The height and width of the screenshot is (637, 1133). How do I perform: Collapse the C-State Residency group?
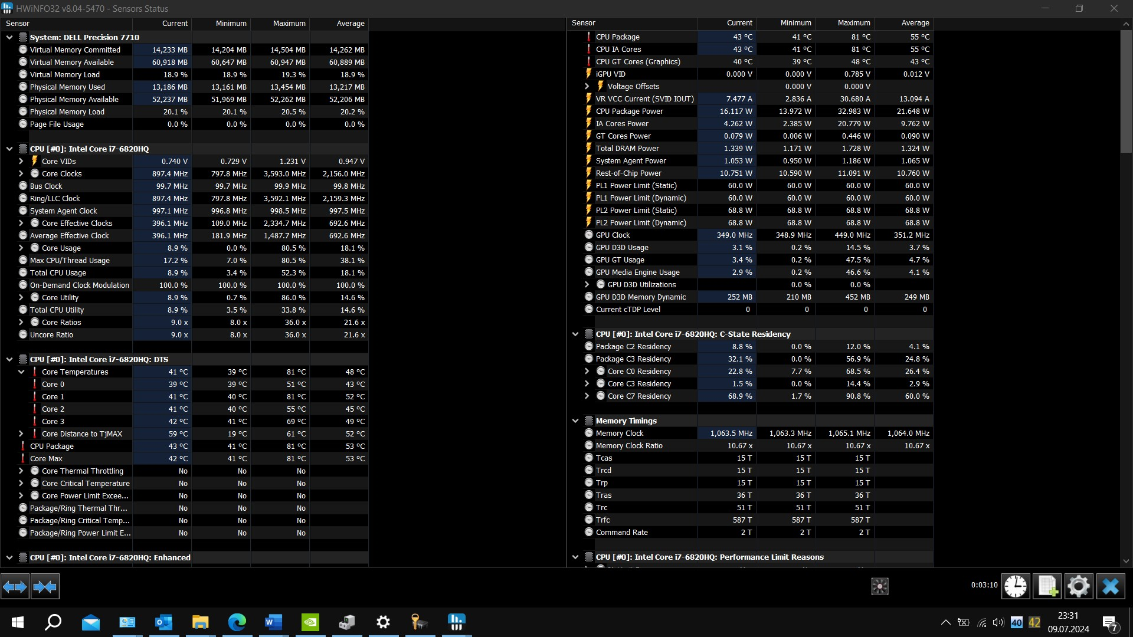tap(575, 334)
